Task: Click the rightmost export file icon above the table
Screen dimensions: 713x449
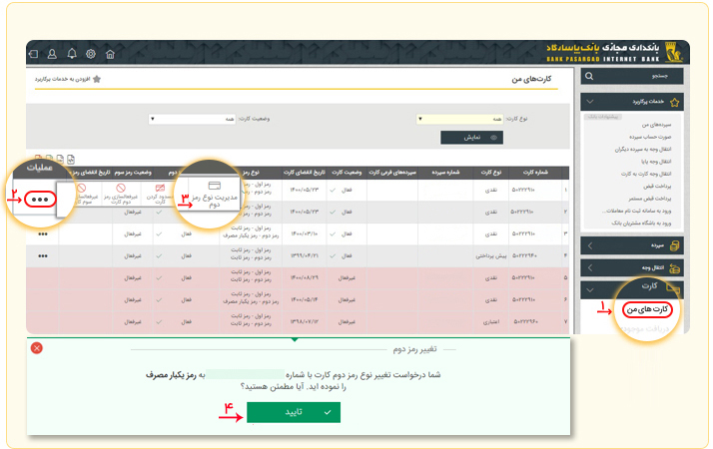Action: (x=71, y=159)
